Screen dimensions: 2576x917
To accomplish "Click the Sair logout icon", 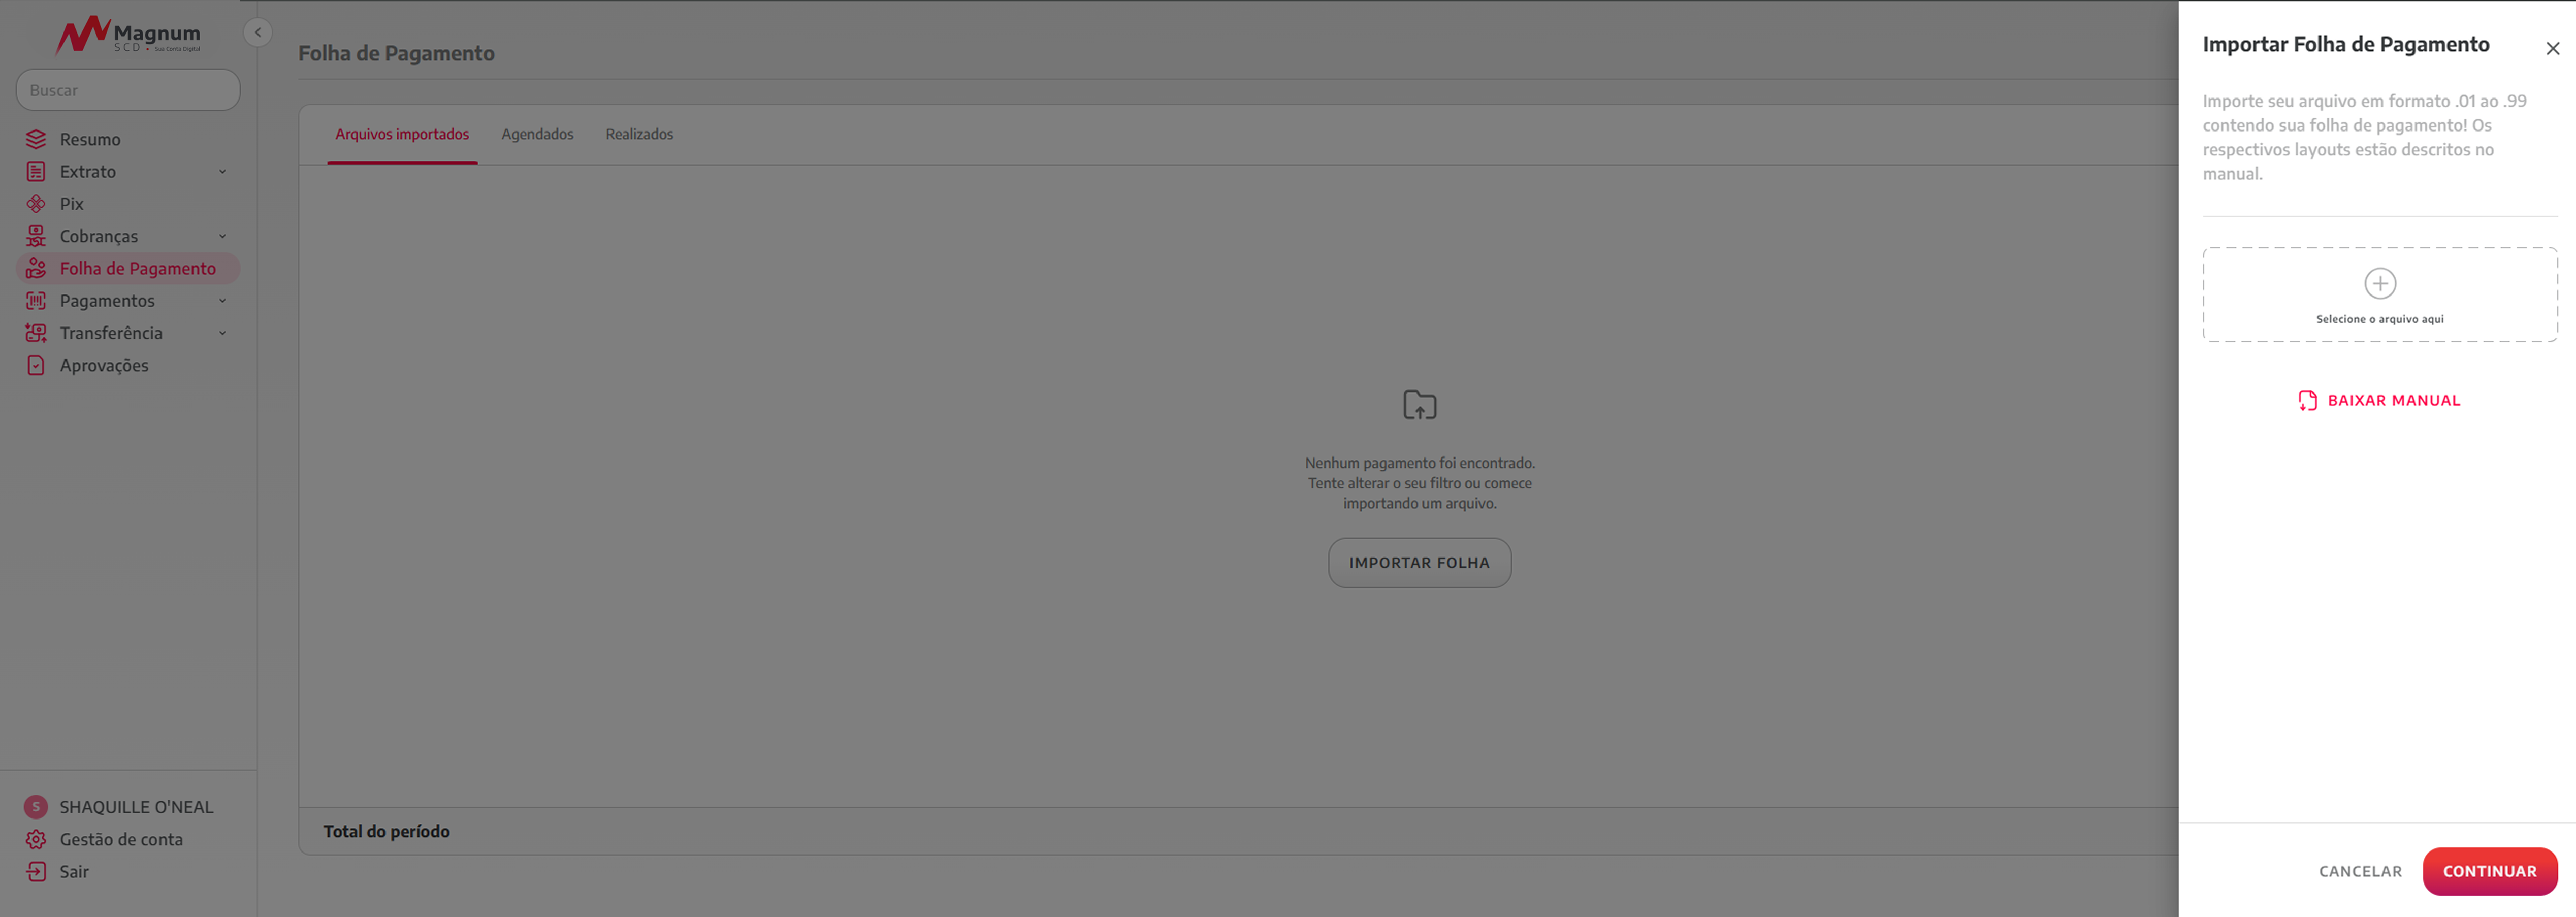I will [x=36, y=871].
